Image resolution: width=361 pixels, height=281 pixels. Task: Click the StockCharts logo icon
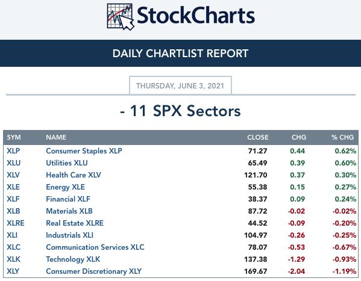pyautogui.click(x=121, y=17)
